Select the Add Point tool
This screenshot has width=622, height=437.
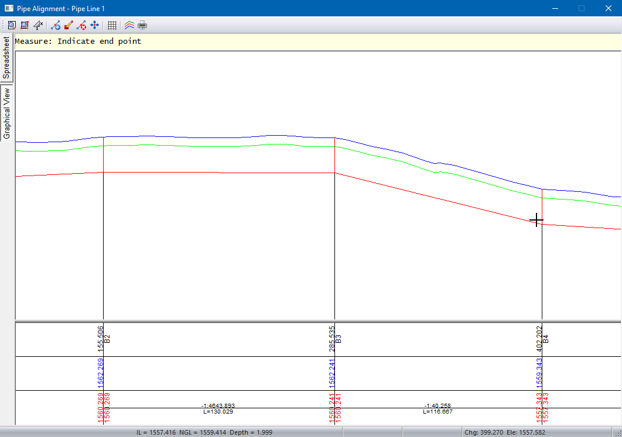[x=56, y=25]
